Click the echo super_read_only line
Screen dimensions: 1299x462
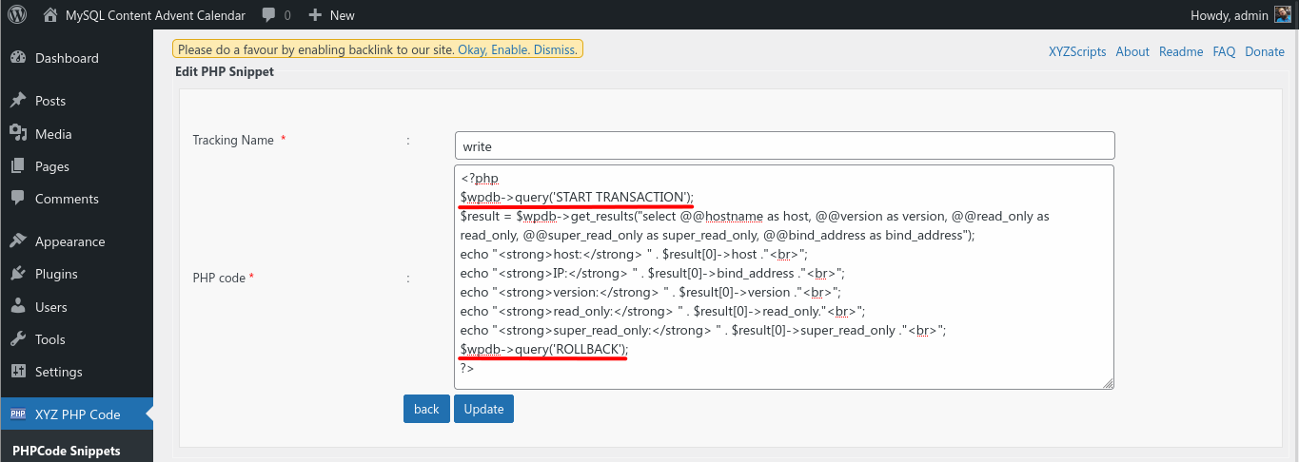coord(702,330)
